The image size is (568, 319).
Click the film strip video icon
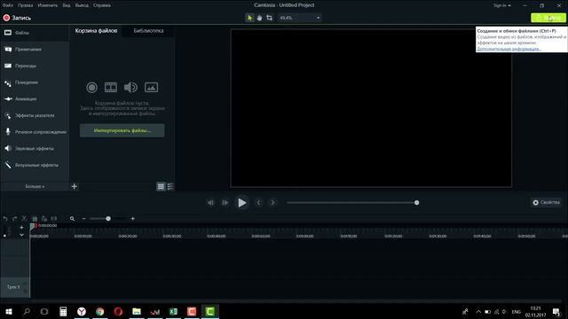(x=111, y=87)
